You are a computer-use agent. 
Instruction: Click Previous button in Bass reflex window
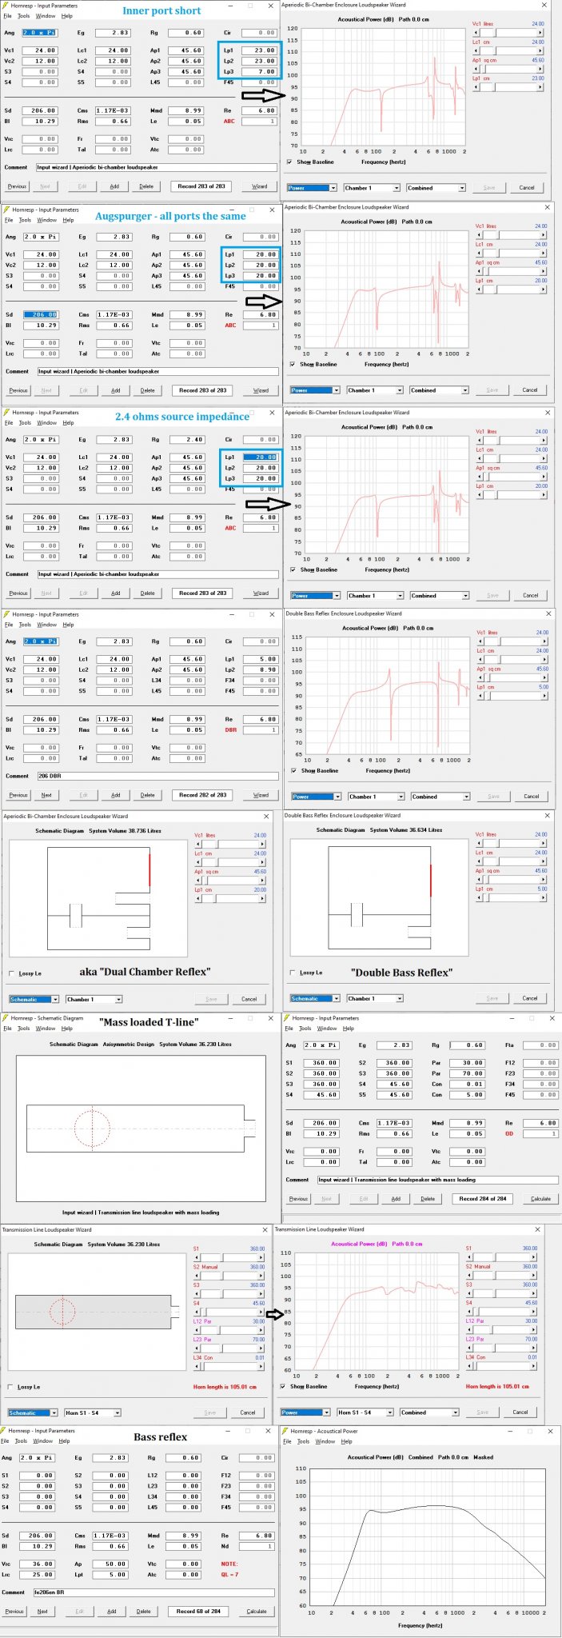(14, 1612)
